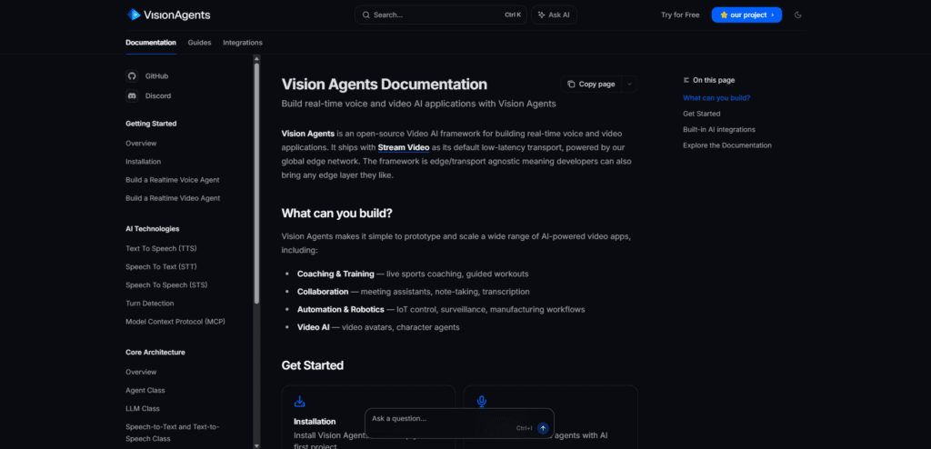The height and width of the screenshot is (449, 931).
Task: Click Automation & Robotics bullet text
Action: click(x=441, y=309)
